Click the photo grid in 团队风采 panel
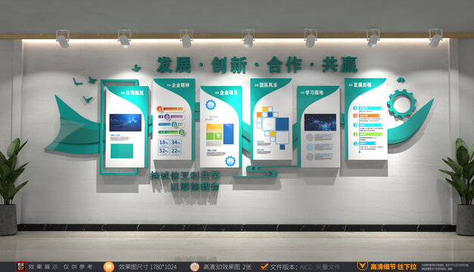The image size is (474, 272). 273,127
